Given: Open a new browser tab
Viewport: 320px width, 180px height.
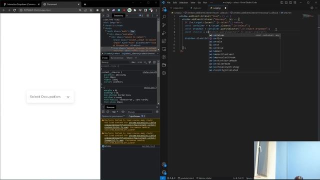Looking at the screenshot, I should click(x=85, y=4).
